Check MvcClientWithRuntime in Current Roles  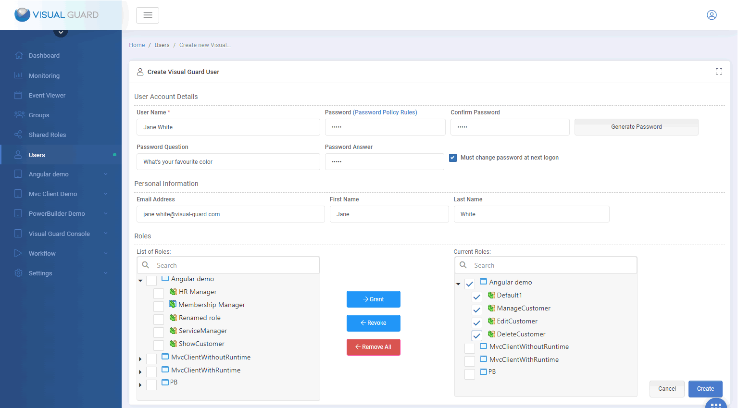tap(470, 360)
